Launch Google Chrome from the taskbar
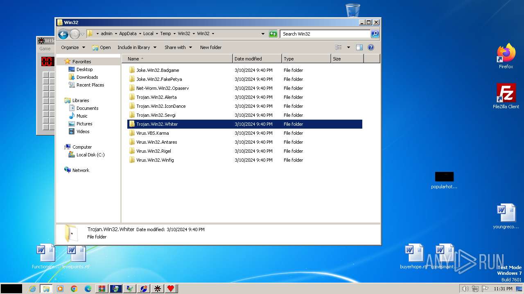Viewport: 524px width, 294px height. pyautogui.click(x=74, y=289)
